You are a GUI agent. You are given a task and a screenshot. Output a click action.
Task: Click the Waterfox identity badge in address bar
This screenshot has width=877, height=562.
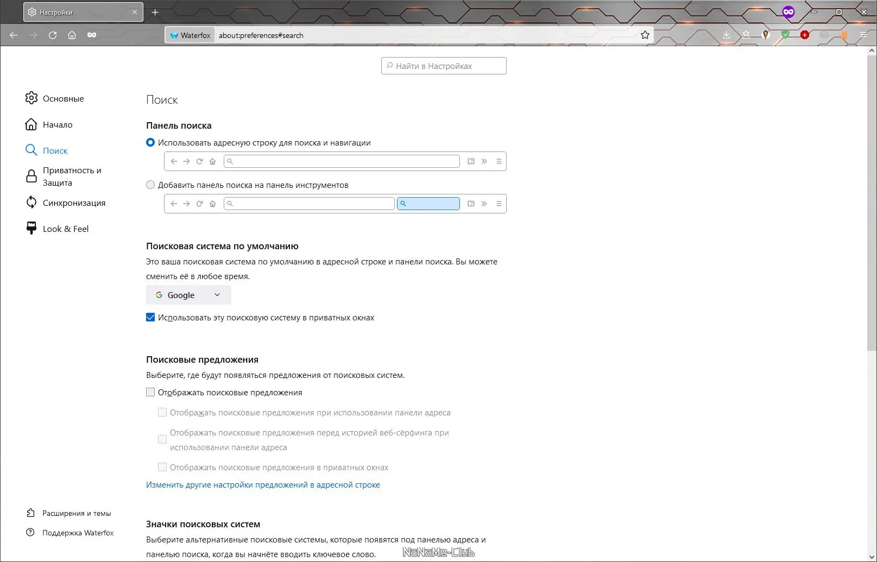pos(190,35)
